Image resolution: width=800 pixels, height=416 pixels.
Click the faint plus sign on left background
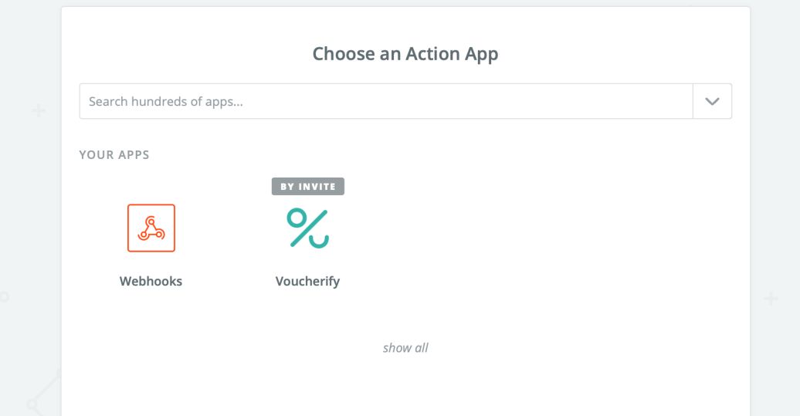click(x=39, y=111)
